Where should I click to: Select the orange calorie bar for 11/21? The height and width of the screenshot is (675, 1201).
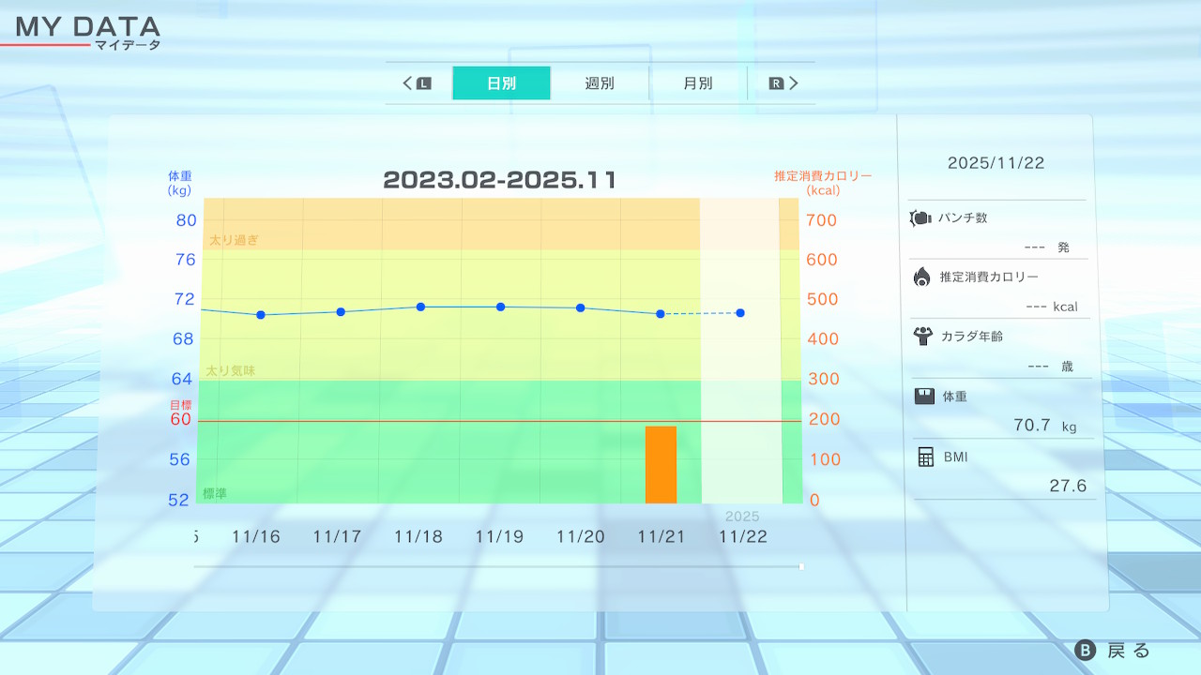pyautogui.click(x=661, y=464)
